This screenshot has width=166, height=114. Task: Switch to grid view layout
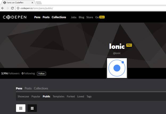(x=21, y=108)
